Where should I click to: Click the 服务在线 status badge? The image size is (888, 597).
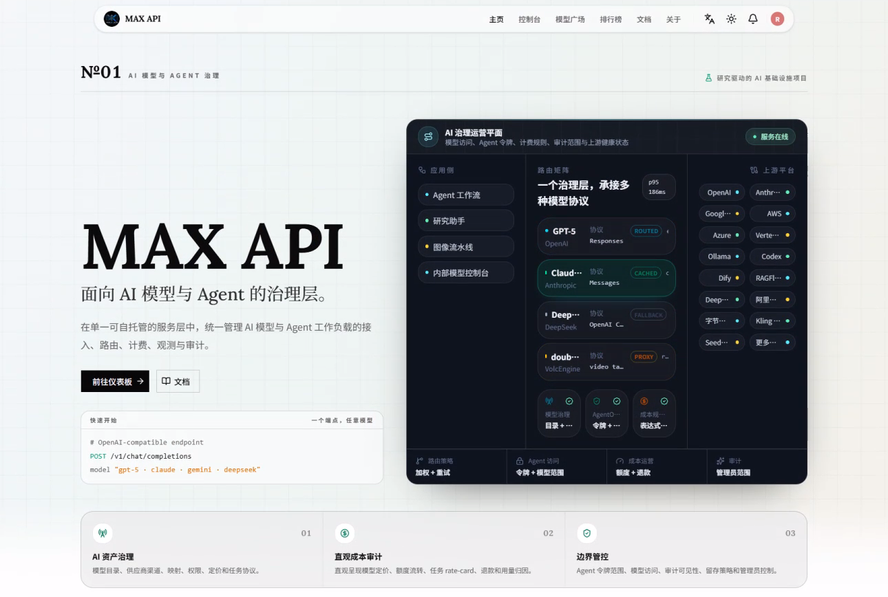pos(770,136)
